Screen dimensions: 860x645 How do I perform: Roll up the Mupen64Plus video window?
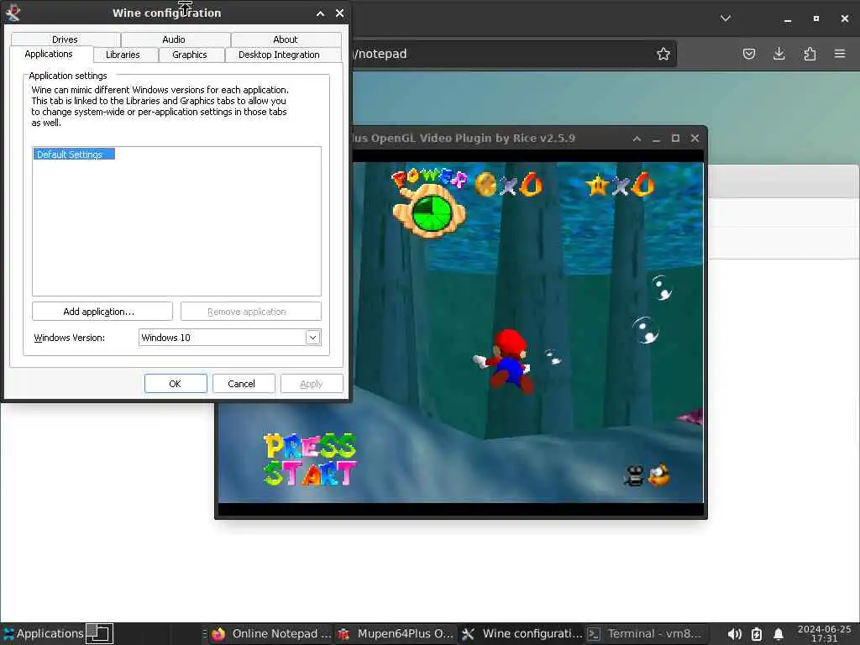[x=637, y=139]
